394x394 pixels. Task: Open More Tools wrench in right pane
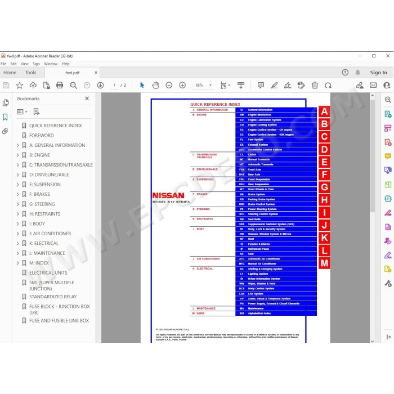[388, 284]
